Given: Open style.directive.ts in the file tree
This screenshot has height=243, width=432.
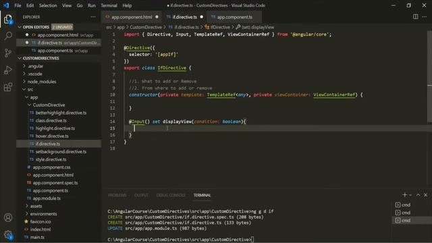Looking at the screenshot, I should pyautogui.click(x=51, y=159).
